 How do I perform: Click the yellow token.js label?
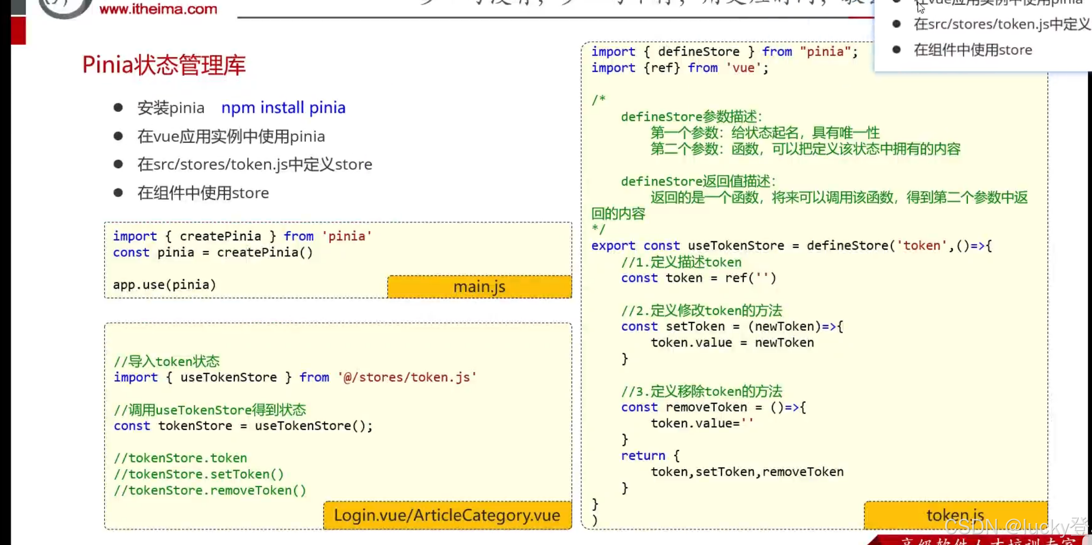pos(955,515)
